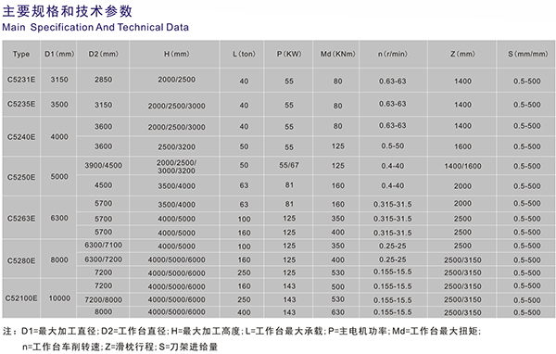Click the D2 value 6300/7100

click(x=103, y=245)
